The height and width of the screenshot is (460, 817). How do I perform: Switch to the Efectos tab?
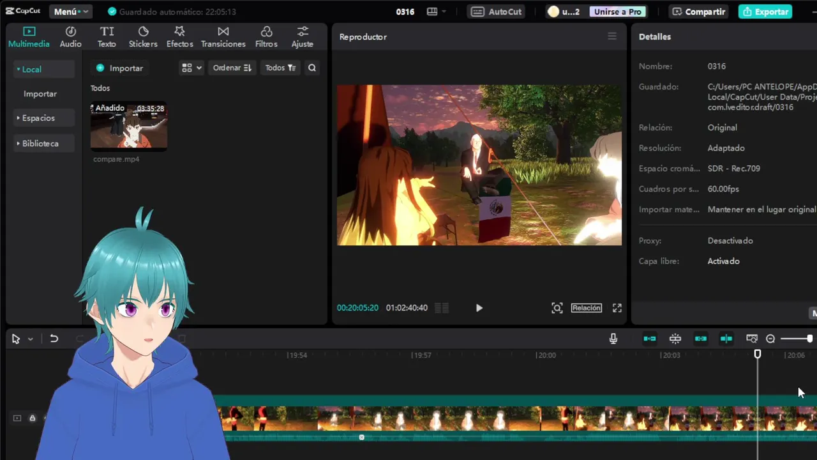[x=179, y=37]
